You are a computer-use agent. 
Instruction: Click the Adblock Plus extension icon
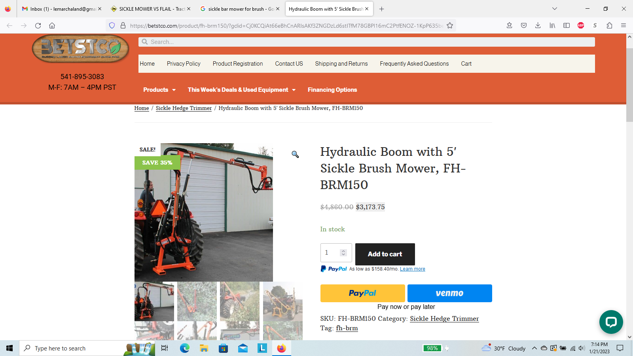pyautogui.click(x=581, y=25)
